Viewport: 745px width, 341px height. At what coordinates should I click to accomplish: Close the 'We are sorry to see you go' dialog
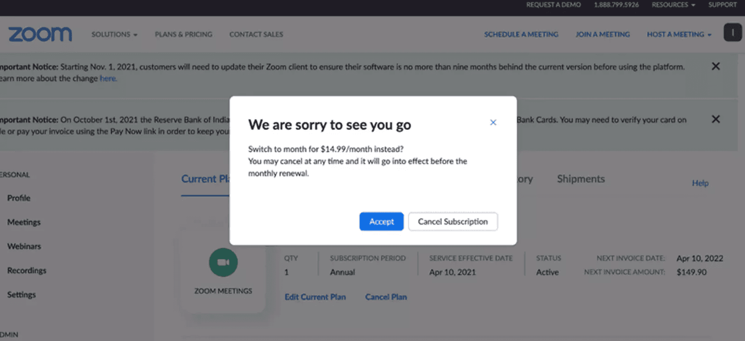pos(493,123)
